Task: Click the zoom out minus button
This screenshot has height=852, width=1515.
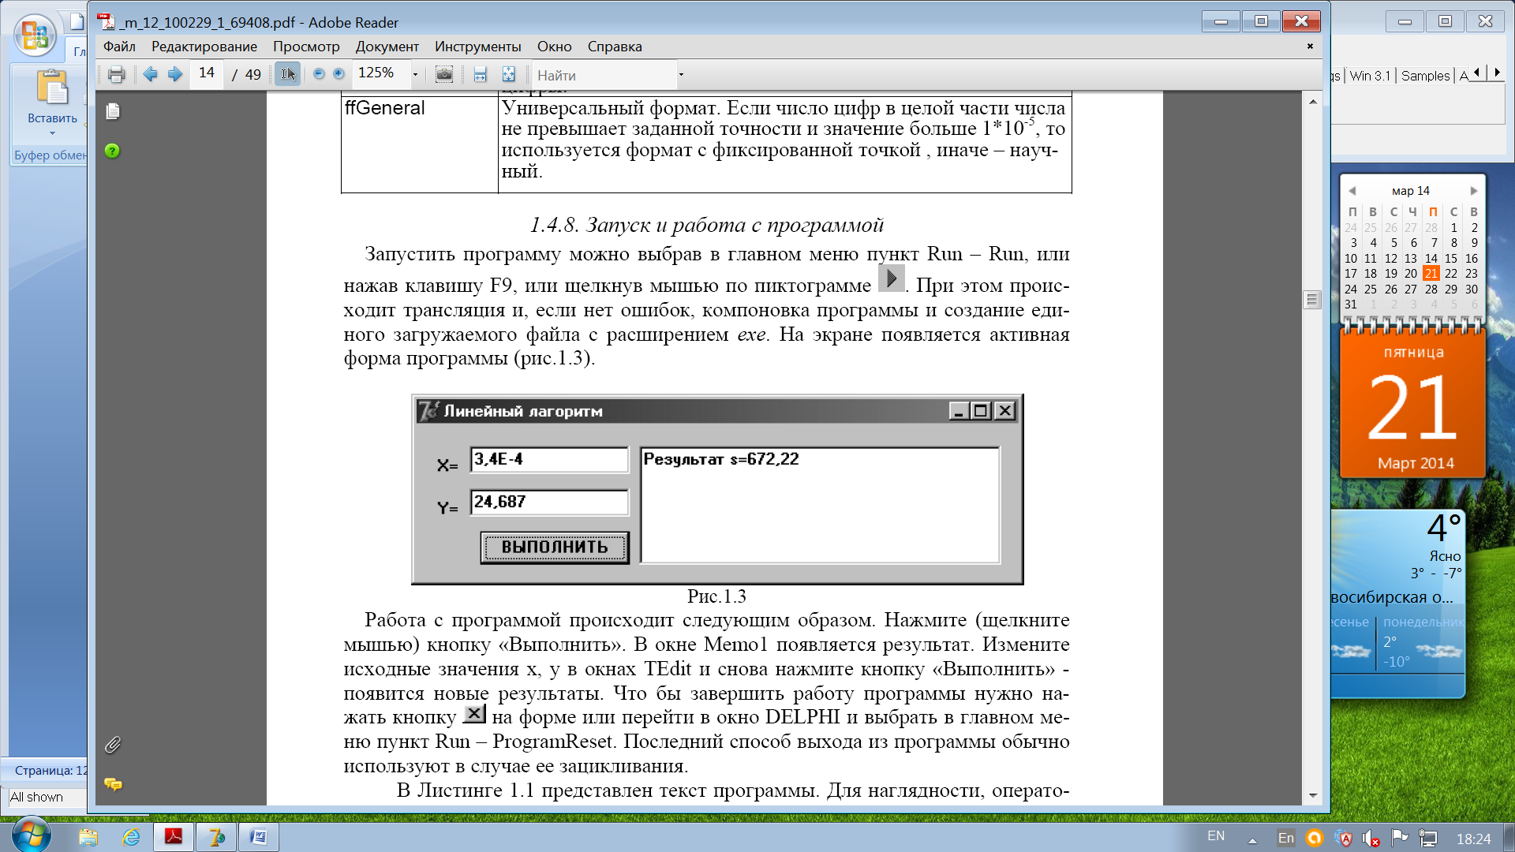Action: [x=319, y=73]
